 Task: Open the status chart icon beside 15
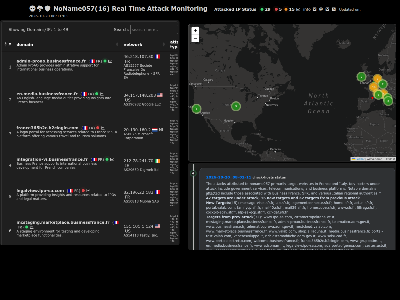298,9
